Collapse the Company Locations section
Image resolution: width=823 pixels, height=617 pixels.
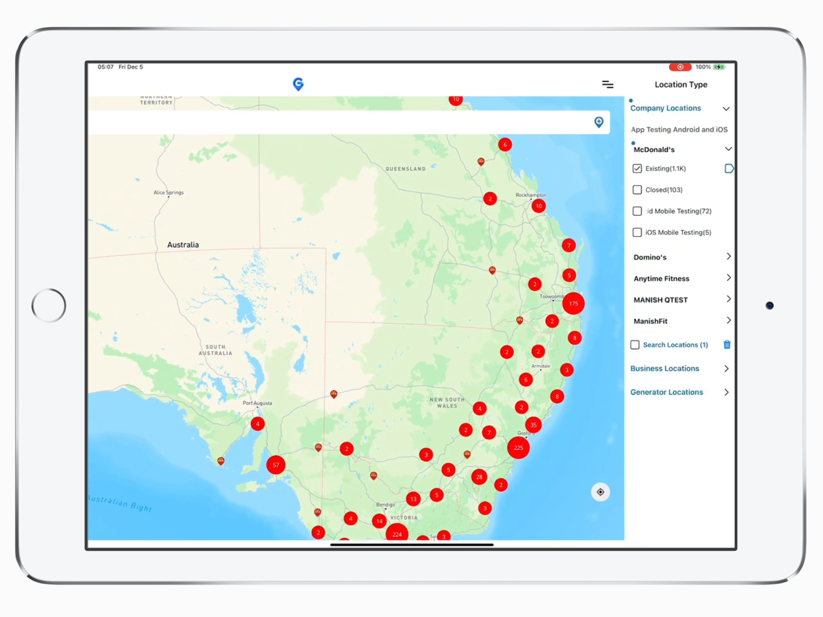pyautogui.click(x=726, y=109)
